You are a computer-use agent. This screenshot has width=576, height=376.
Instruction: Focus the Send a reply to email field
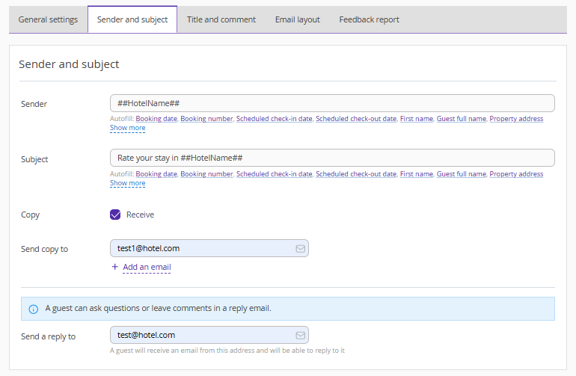click(200, 336)
